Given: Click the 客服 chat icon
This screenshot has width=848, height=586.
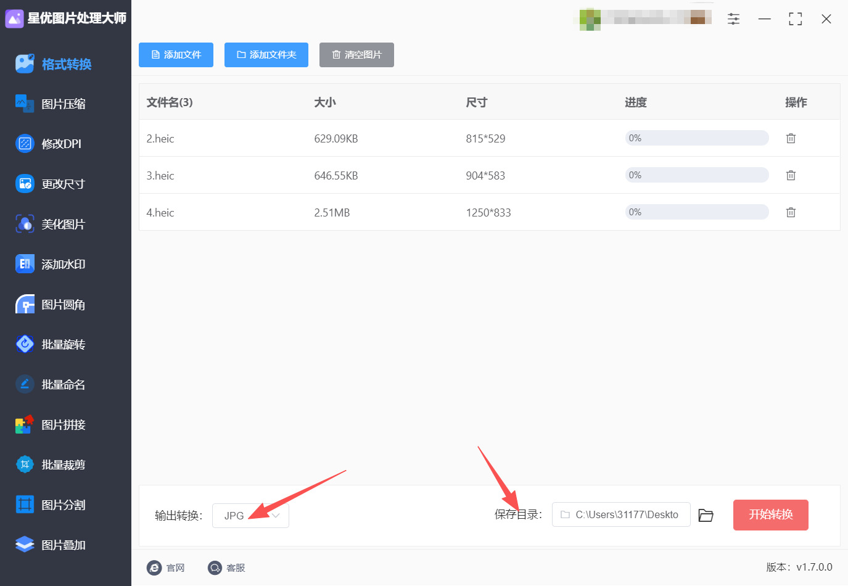Looking at the screenshot, I should 215,567.
